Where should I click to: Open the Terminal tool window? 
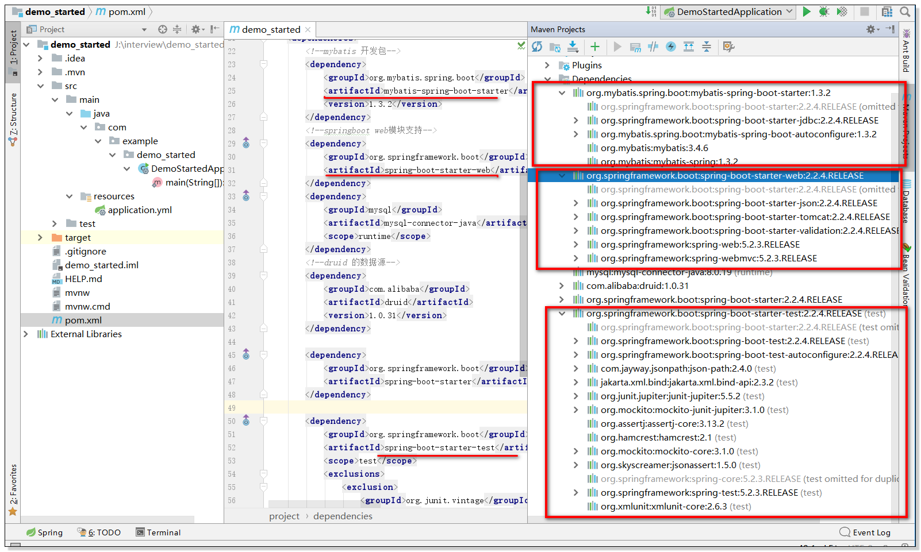pyautogui.click(x=158, y=532)
